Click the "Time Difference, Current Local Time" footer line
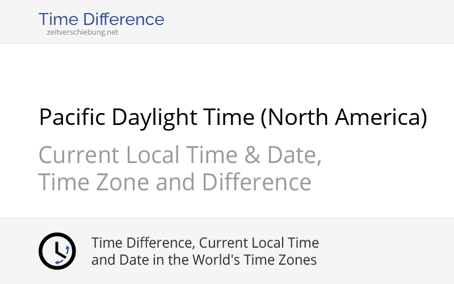The height and width of the screenshot is (284, 454). point(205,243)
